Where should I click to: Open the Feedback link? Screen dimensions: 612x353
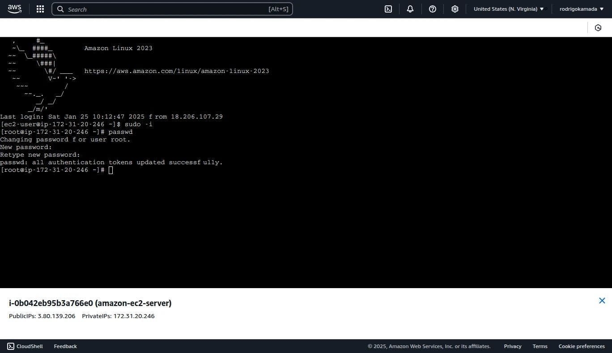pyautogui.click(x=65, y=346)
